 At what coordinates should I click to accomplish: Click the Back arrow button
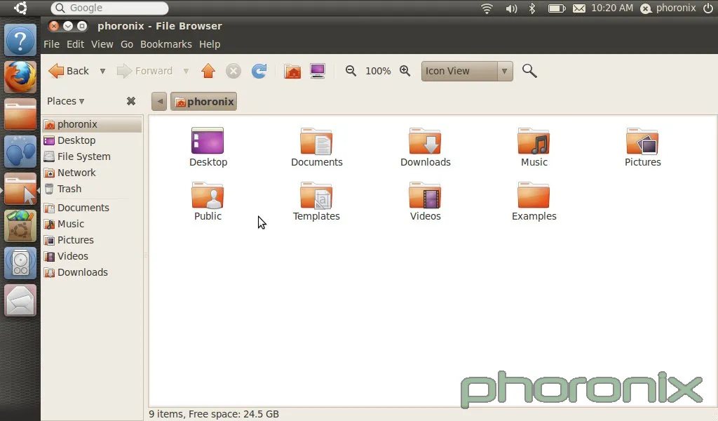pyautogui.click(x=69, y=71)
